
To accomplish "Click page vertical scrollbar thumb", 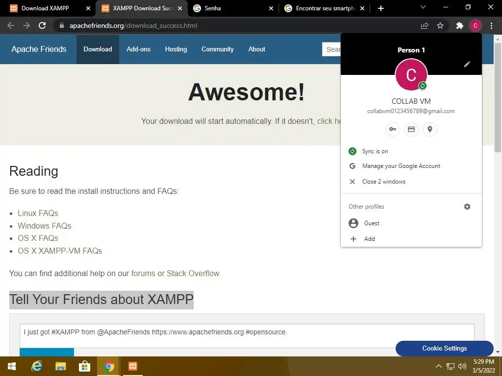I will pyautogui.click(x=498, y=97).
